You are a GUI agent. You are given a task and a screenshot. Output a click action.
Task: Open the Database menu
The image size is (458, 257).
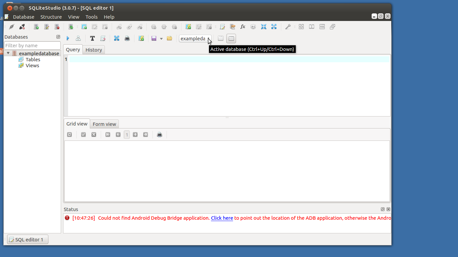24,17
